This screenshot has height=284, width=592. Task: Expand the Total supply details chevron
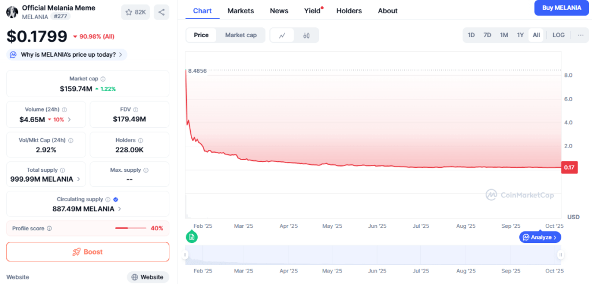pos(78,179)
